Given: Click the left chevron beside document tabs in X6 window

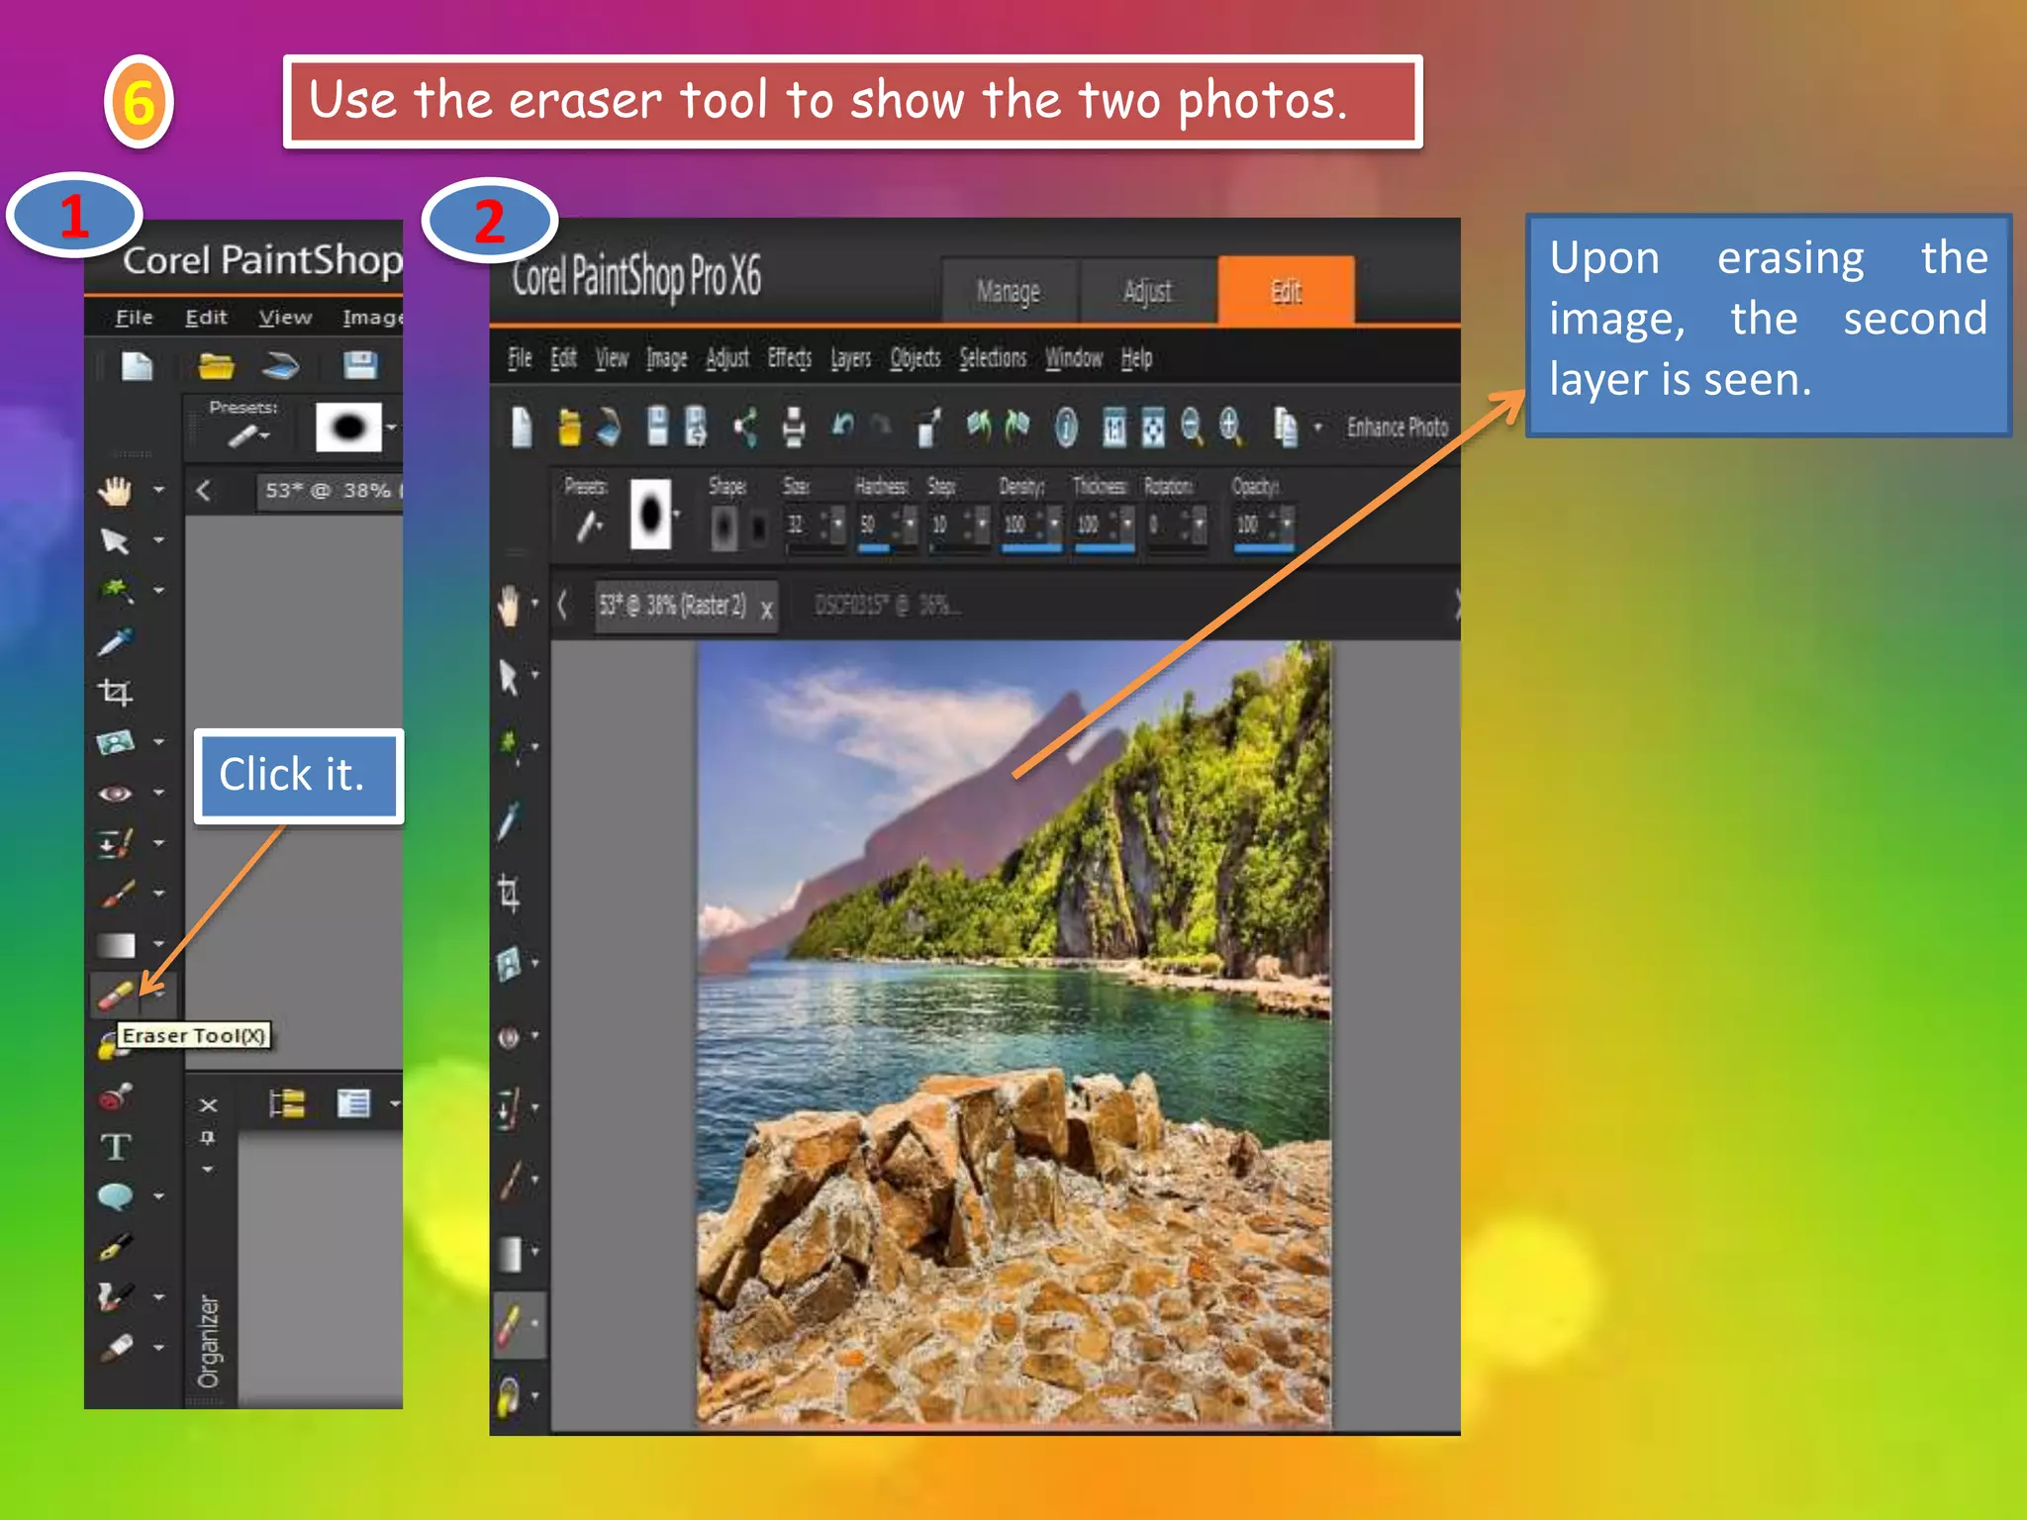Looking at the screenshot, I should [x=562, y=605].
